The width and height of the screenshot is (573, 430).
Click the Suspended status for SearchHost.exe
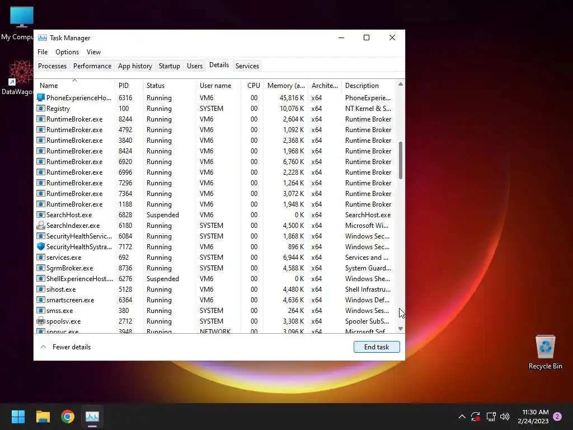tap(163, 214)
